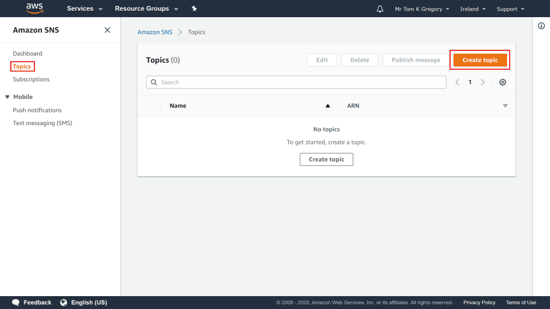
Task: Click the AWS logo home icon
Action: point(34,8)
